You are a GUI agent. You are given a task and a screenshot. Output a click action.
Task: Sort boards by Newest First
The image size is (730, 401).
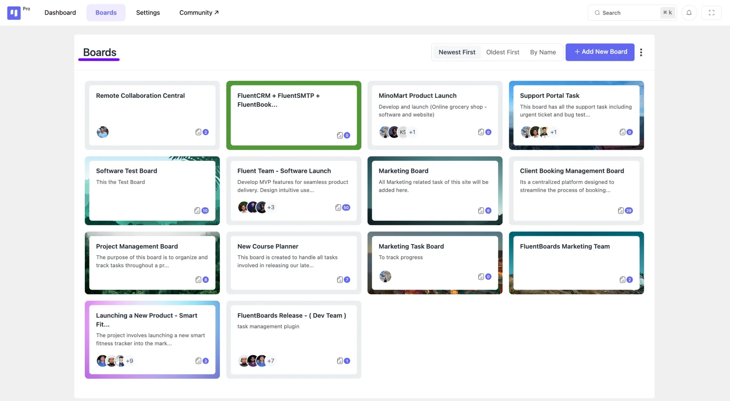coord(457,52)
